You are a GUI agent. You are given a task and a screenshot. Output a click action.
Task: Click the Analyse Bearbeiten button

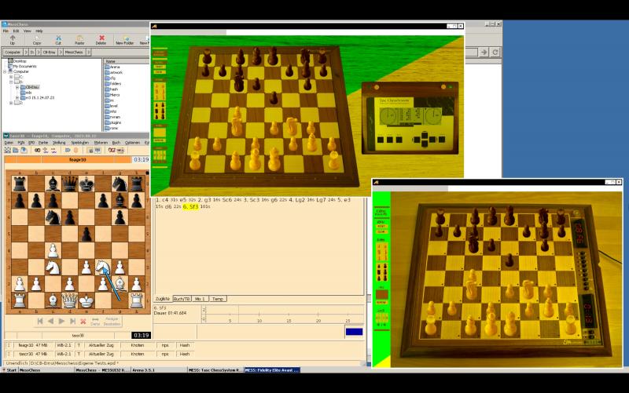coord(112,321)
